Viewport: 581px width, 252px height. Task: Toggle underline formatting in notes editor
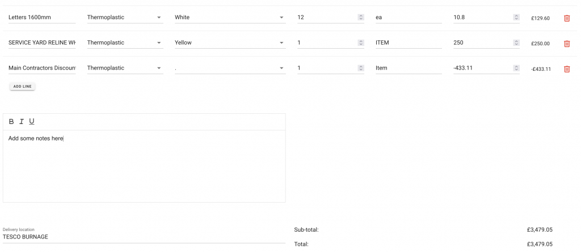(x=32, y=122)
